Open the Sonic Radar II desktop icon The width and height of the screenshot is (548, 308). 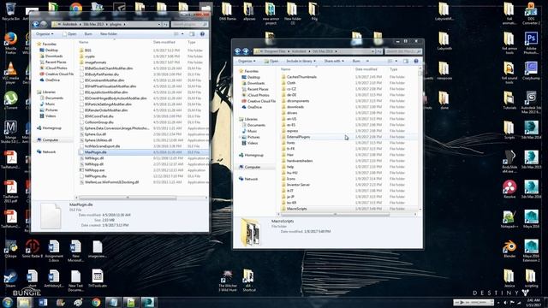33,249
